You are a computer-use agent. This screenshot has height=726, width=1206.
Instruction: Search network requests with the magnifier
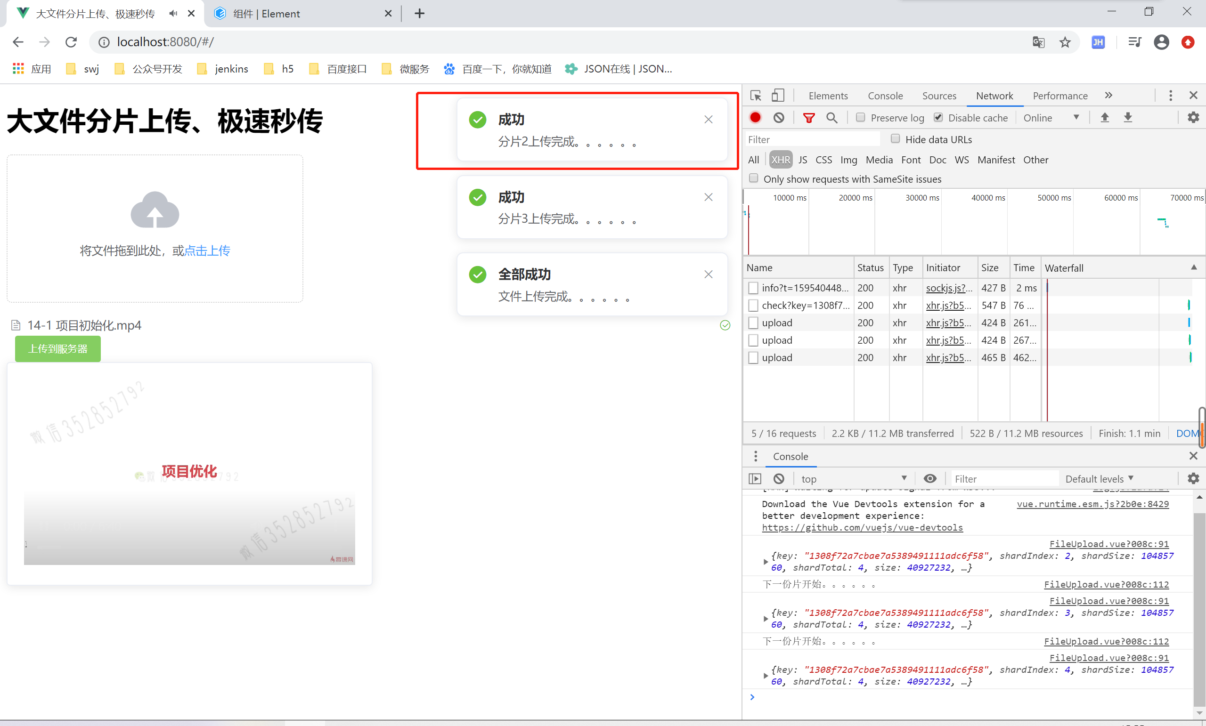click(832, 117)
